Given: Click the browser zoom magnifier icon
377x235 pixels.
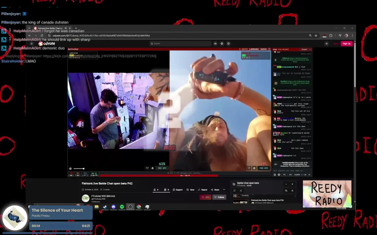Looking at the screenshot, I should pyautogui.click(x=310, y=36).
